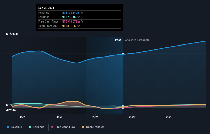The width and height of the screenshot is (210, 134).
Task: Toggle the Cash From Op legend button
Action: pos(93,127)
